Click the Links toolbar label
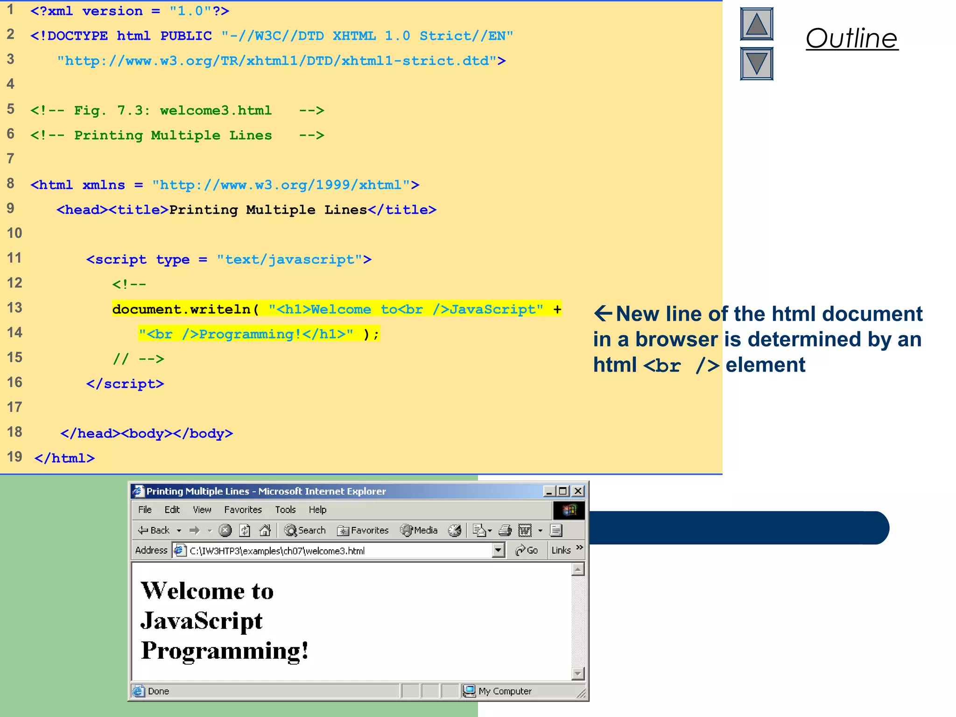 click(x=561, y=550)
